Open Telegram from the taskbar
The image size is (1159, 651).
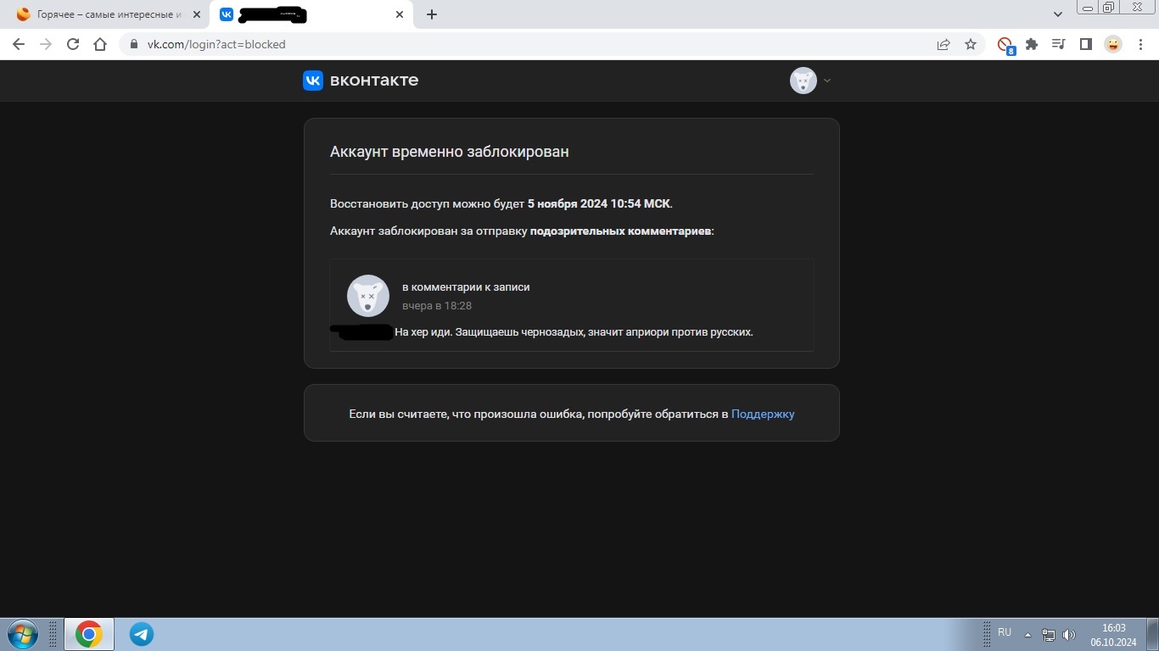point(142,634)
